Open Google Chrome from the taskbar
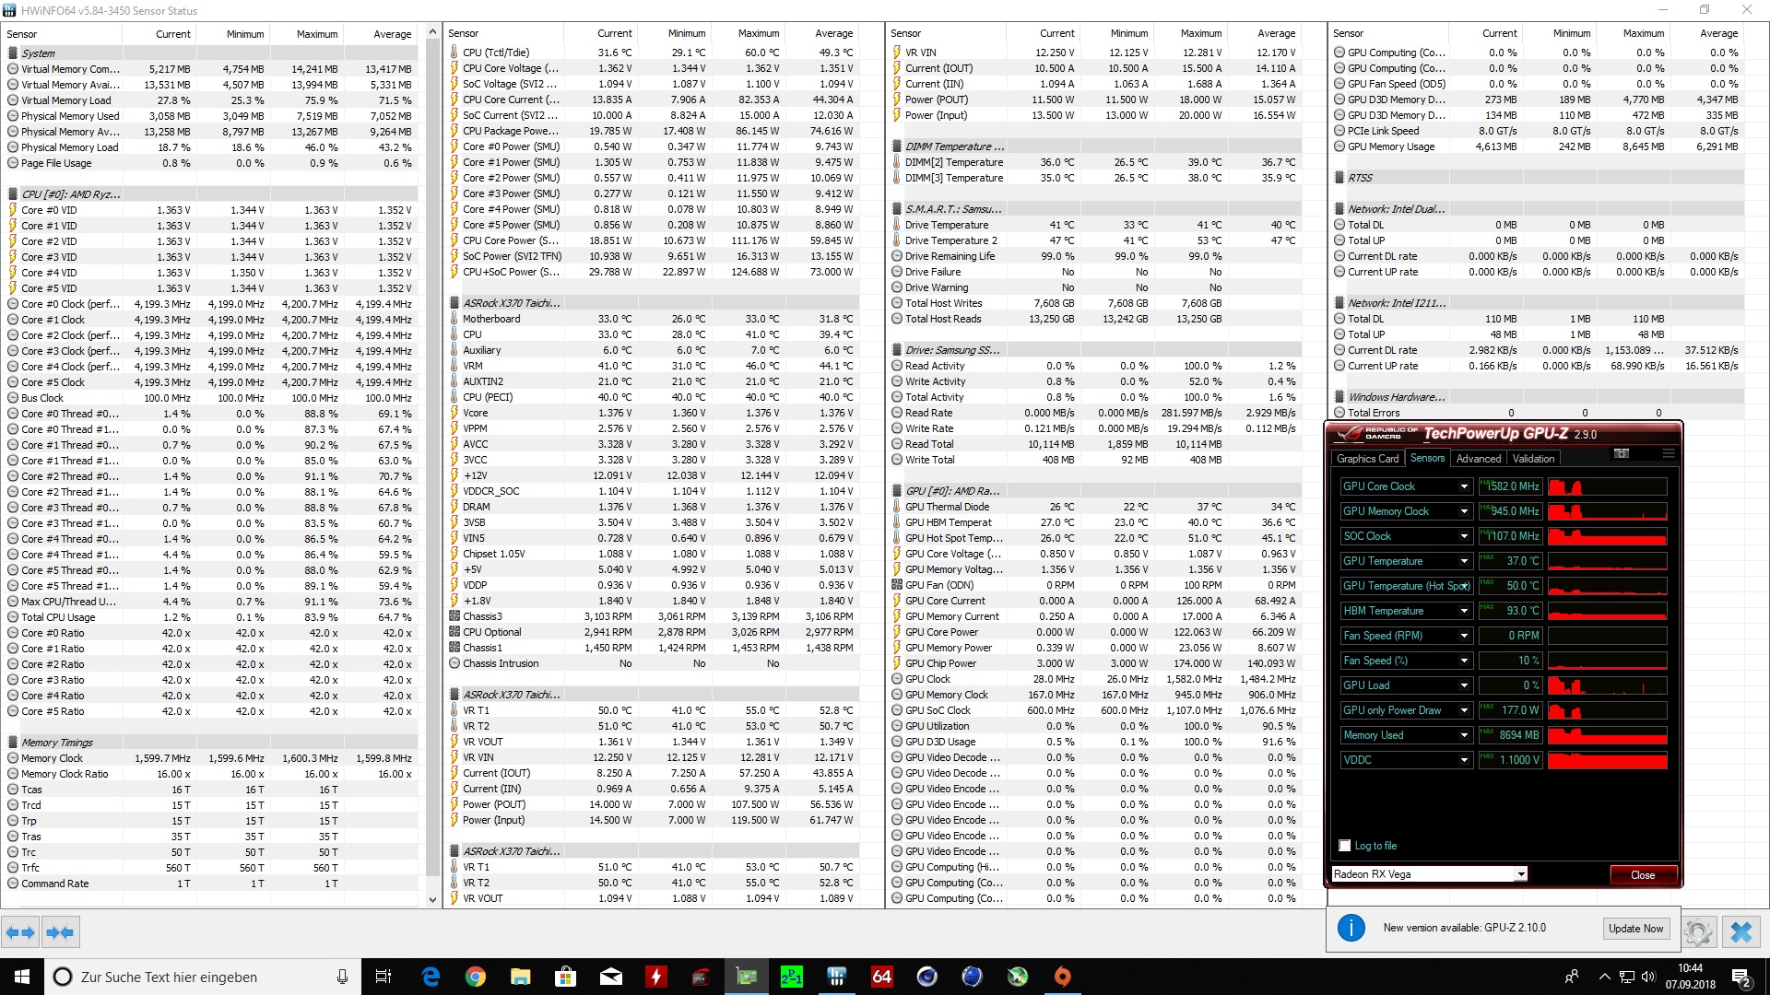 pos(476,977)
